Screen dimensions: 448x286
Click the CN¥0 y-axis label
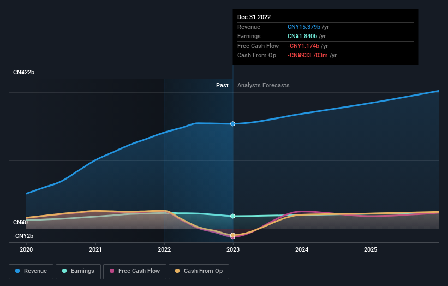pyautogui.click(x=21, y=222)
